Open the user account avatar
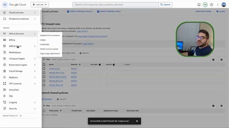Screen dimensions: 229x128 [x=224, y=5]
